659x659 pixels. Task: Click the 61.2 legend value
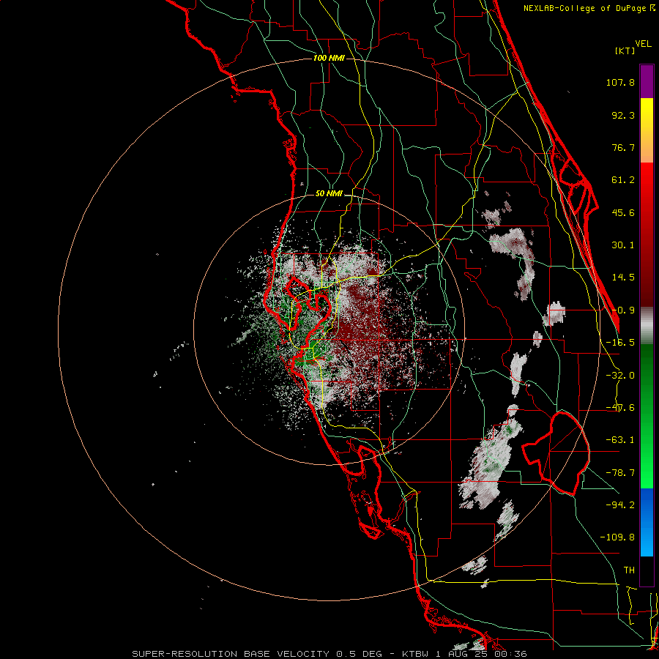(623, 180)
